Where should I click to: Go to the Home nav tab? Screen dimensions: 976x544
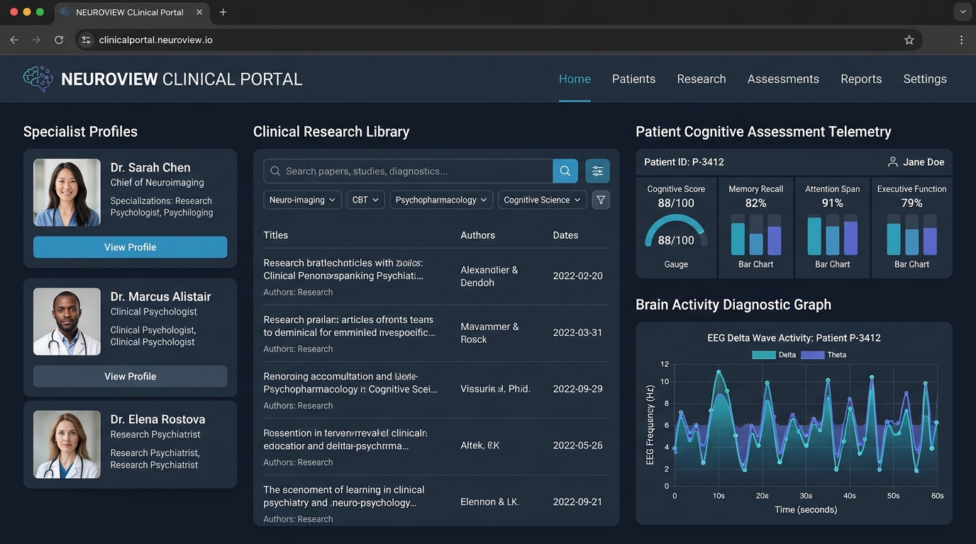tap(575, 79)
